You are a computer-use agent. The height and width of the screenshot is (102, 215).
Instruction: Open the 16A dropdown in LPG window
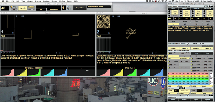point(31,7)
